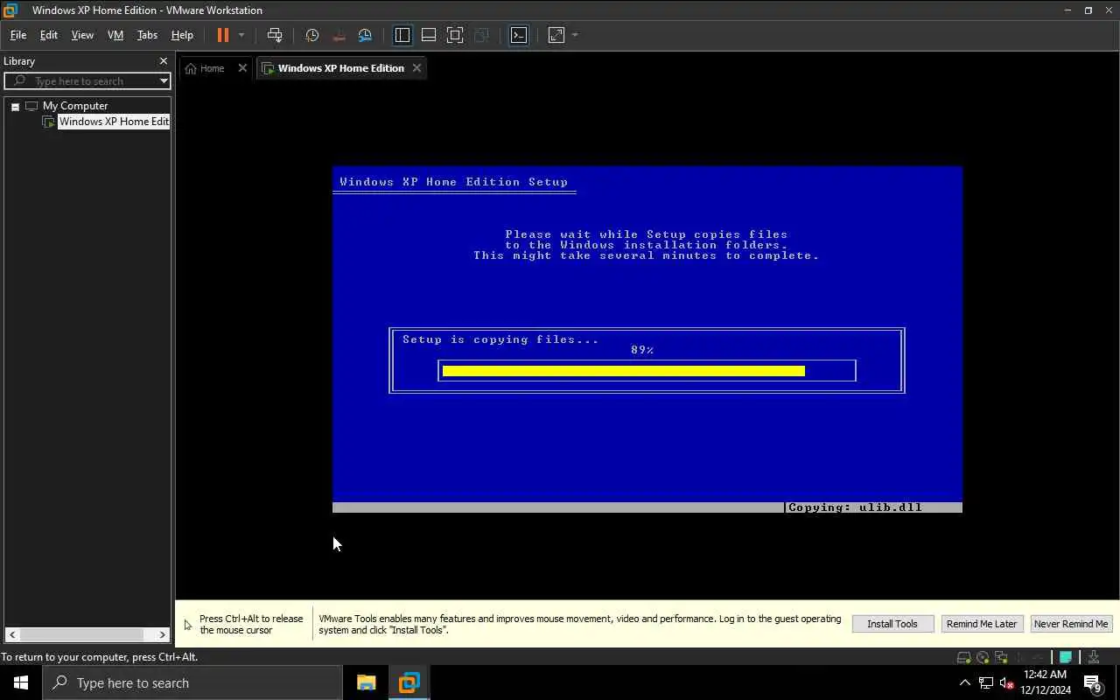Click the VMware Workstation taskbar icon
Viewport: 1120px width, 700px height.
(x=409, y=682)
